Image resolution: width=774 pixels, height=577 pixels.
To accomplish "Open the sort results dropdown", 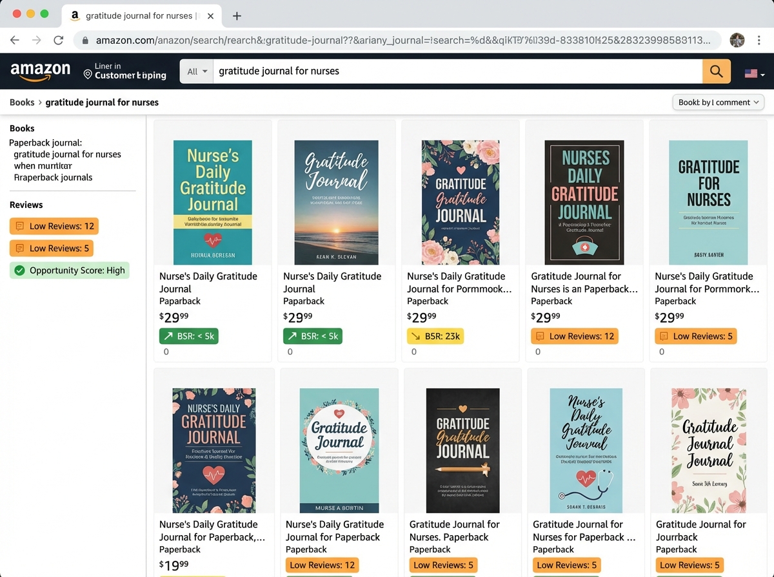I will pos(718,102).
